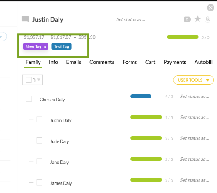This screenshot has height=193, width=217.
Task: Mark Justin Daly with the star icon
Action: [198, 19]
